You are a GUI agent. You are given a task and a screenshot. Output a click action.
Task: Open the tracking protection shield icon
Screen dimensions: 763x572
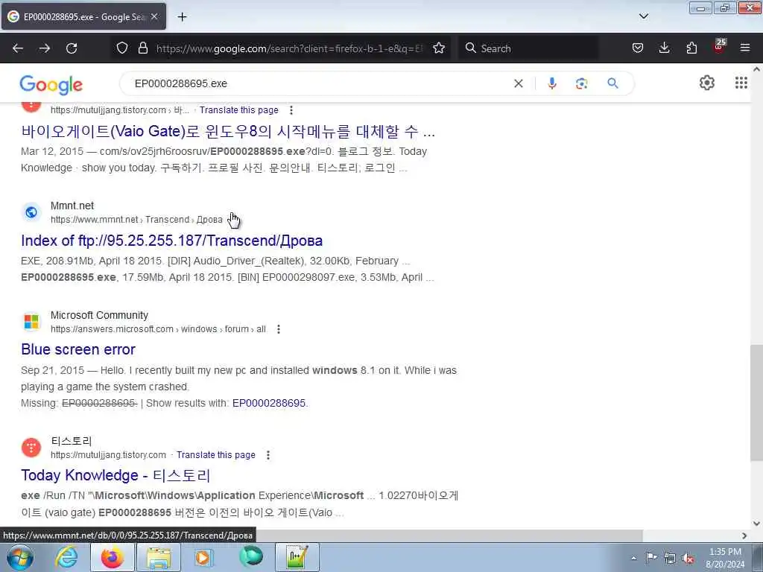(122, 48)
